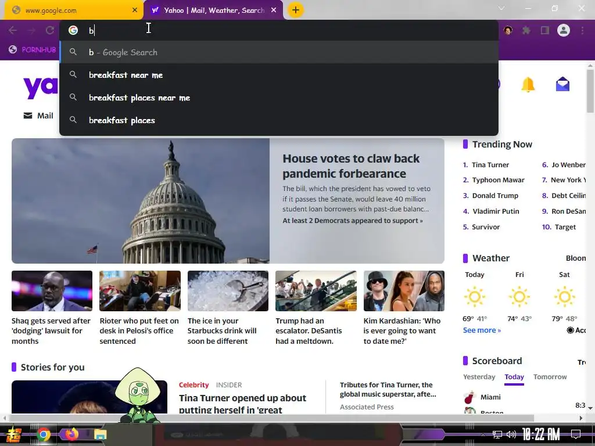The width and height of the screenshot is (595, 446).
Task: Select 'breakfast places near me' suggestion
Action: [x=279, y=98]
